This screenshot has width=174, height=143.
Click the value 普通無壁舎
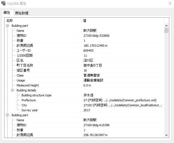(92, 75)
